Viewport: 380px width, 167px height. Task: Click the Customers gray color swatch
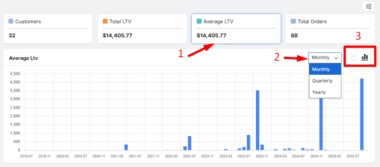tap(11, 21)
